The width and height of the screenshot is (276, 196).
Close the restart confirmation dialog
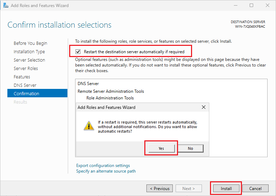pyautogui.click(x=203, y=107)
